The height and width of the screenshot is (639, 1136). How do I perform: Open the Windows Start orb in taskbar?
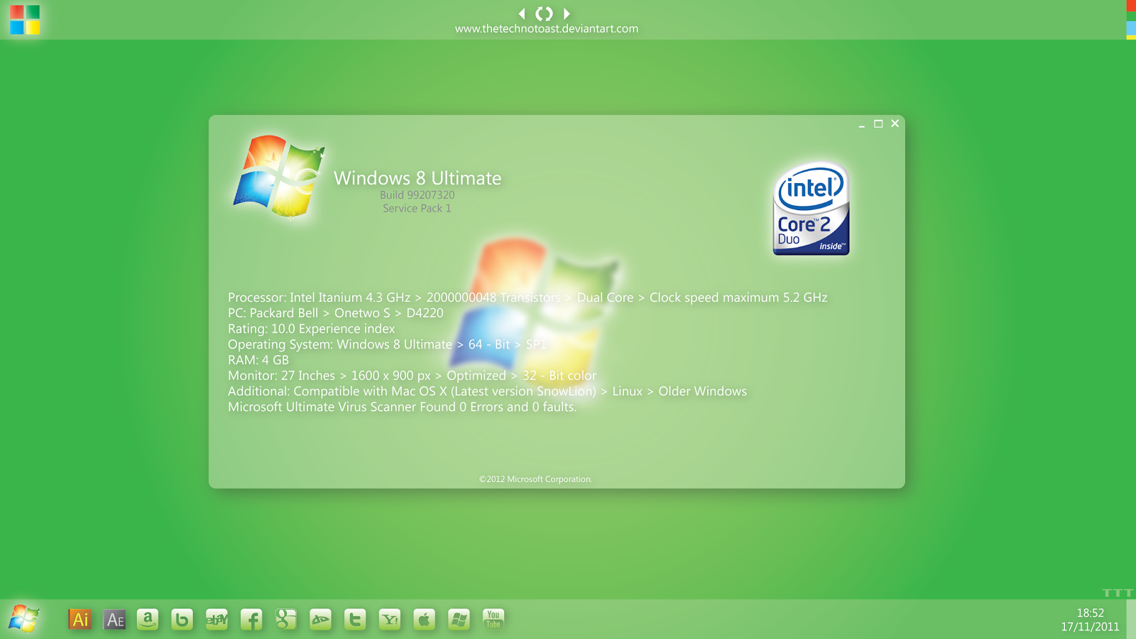[23, 619]
